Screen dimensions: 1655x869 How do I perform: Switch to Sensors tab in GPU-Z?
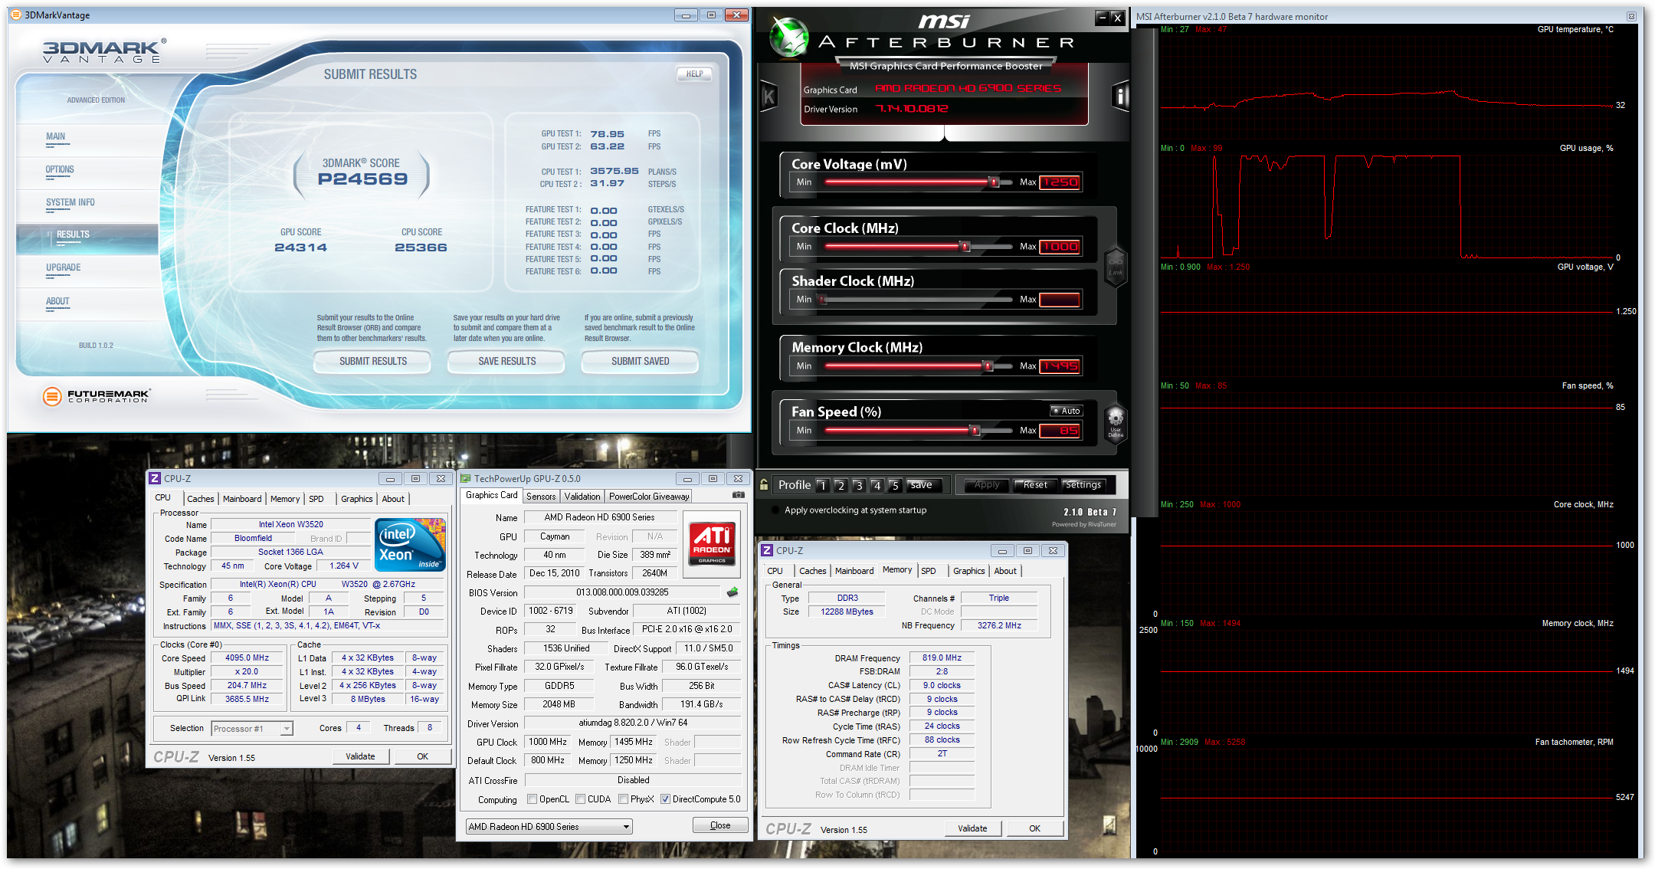[x=541, y=497]
